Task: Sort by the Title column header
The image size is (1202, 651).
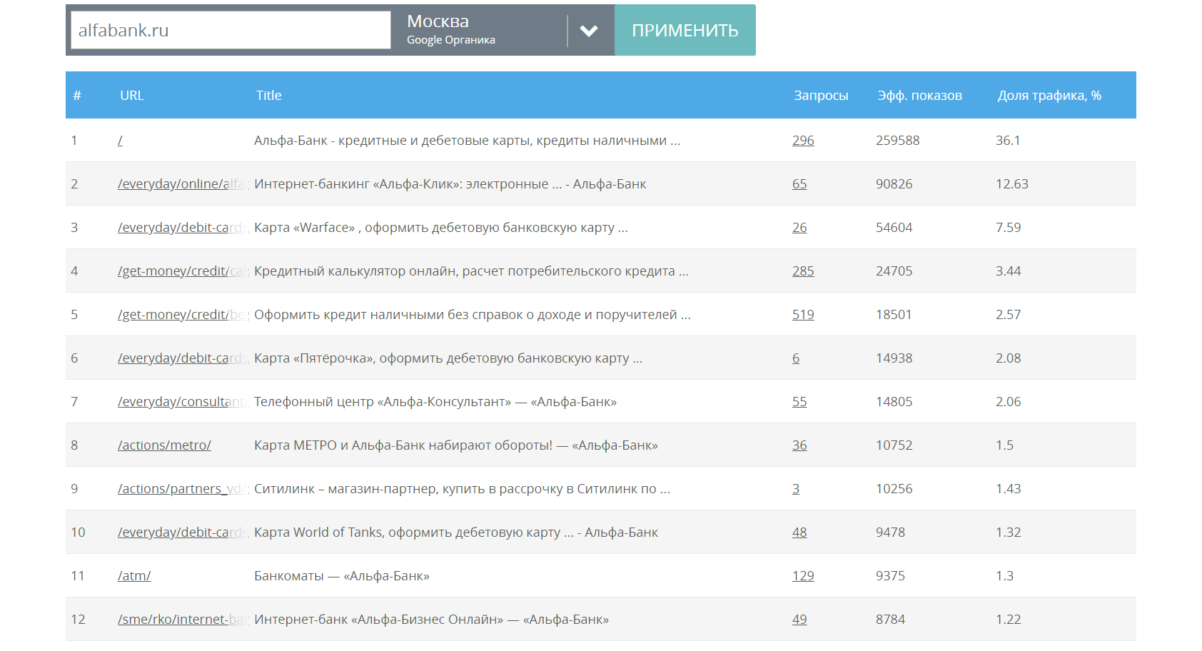Action: tap(269, 96)
